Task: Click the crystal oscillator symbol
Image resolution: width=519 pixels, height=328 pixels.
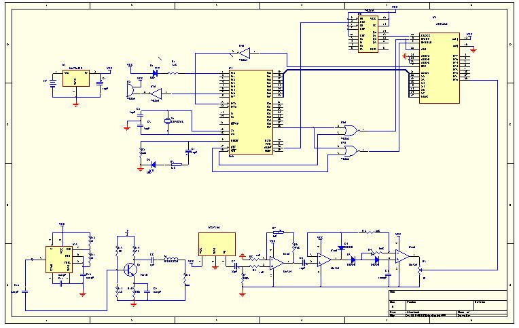Action: point(168,121)
